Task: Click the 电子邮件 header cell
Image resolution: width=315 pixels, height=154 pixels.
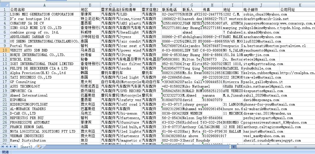Action: point(261,10)
